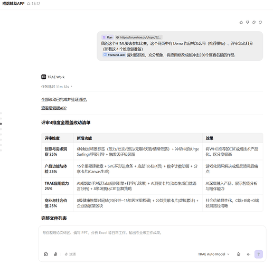
Task: Click the effect cell starting with AI深度融入产品
Action: (233, 186)
